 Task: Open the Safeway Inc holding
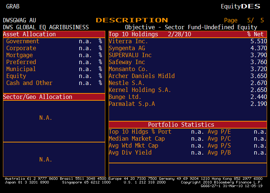coord(127,62)
